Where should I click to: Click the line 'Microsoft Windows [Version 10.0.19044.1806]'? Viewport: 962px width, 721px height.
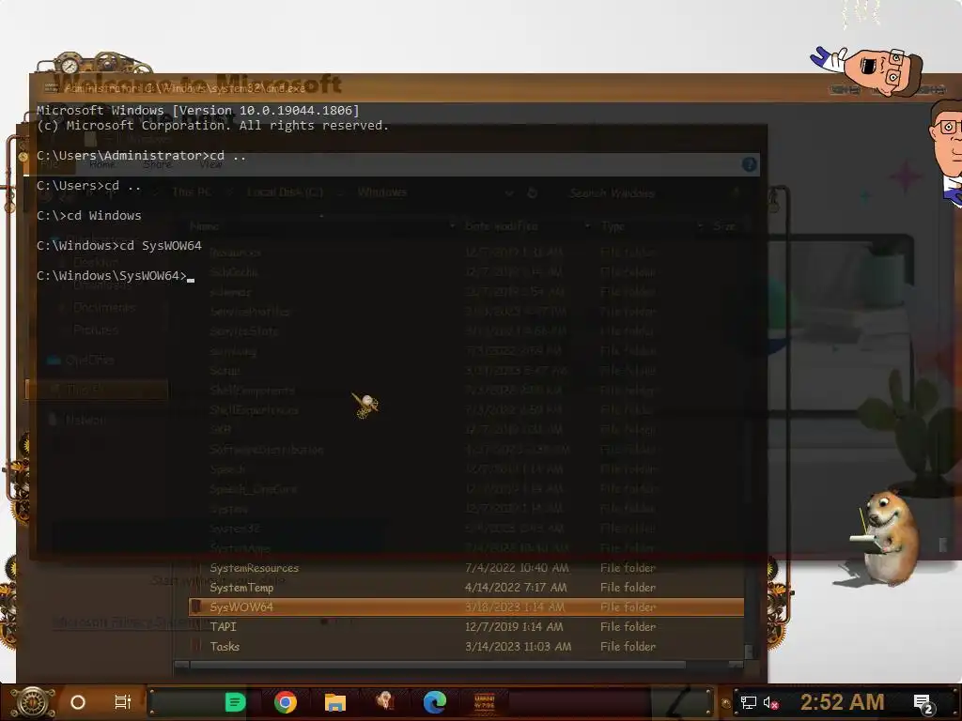pyautogui.click(x=197, y=111)
